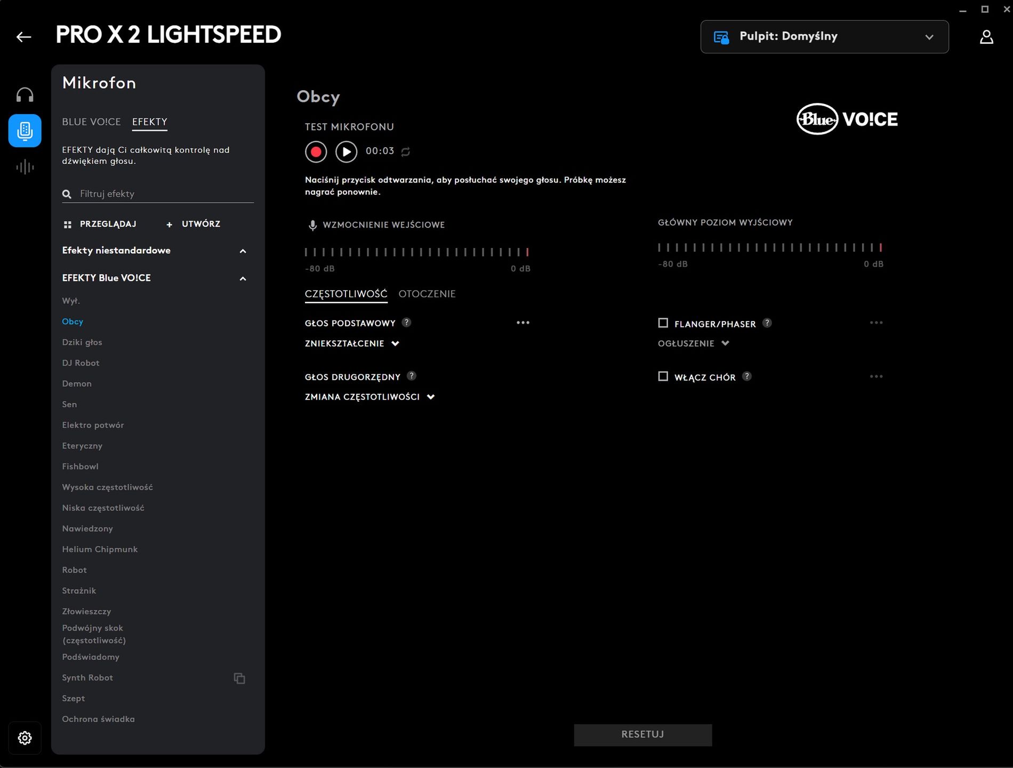The image size is (1013, 768).
Task: Choose the Podświadomy effect
Action: pos(91,658)
